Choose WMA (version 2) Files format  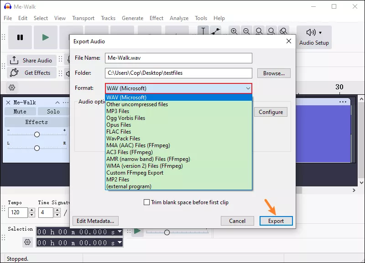pyautogui.click(x=178, y=166)
